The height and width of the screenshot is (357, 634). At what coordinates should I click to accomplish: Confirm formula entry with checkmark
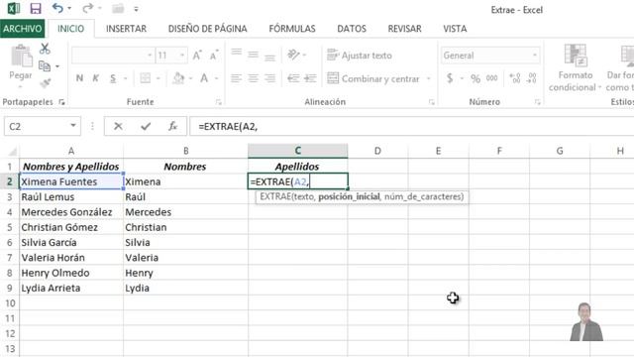tap(146, 126)
